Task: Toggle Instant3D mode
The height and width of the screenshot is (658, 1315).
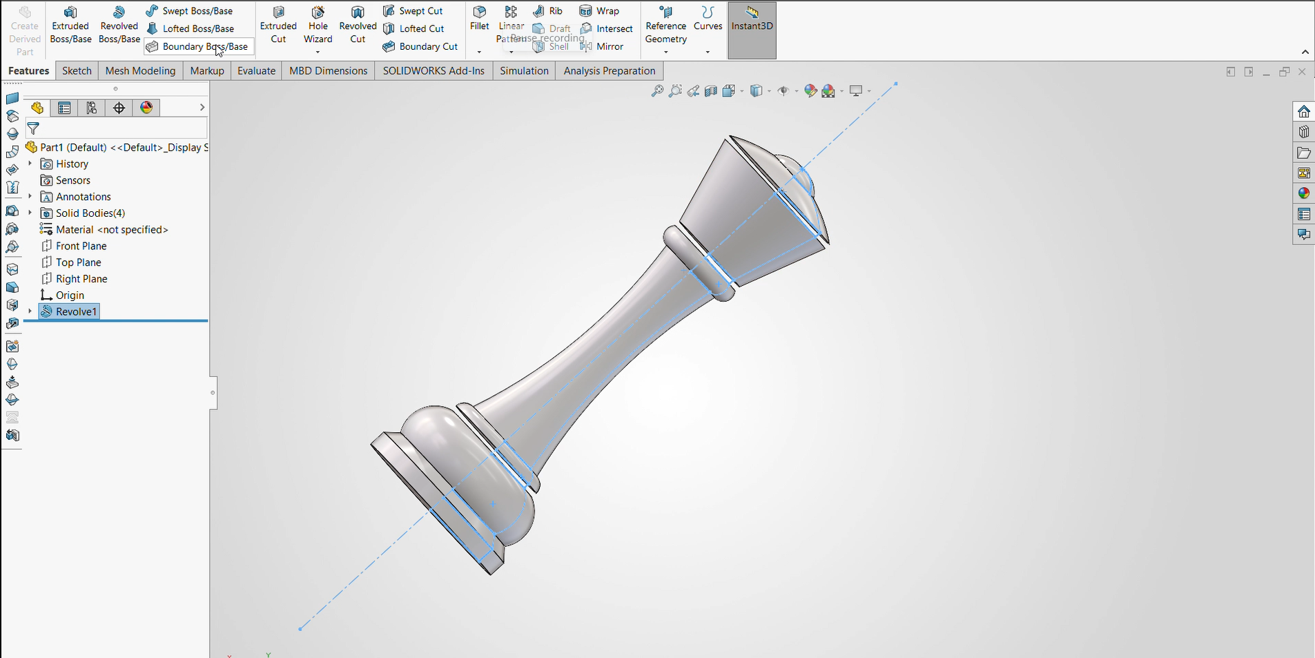Action: click(x=752, y=30)
